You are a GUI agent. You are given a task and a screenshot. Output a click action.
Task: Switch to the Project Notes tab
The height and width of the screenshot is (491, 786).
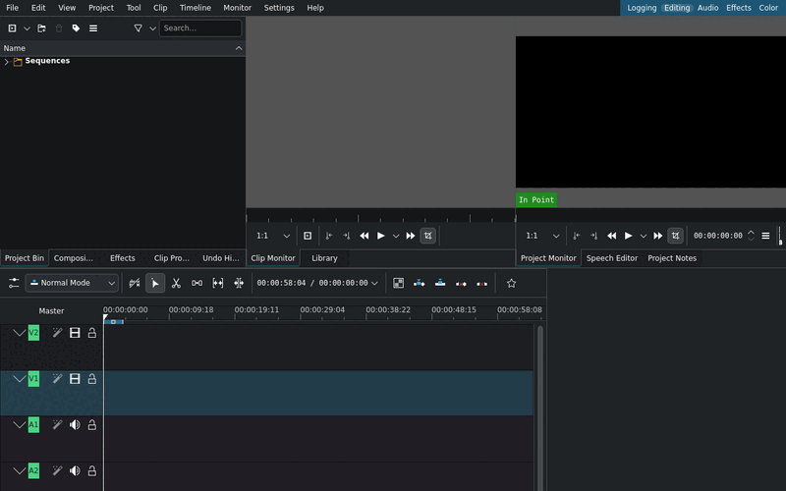pos(672,258)
